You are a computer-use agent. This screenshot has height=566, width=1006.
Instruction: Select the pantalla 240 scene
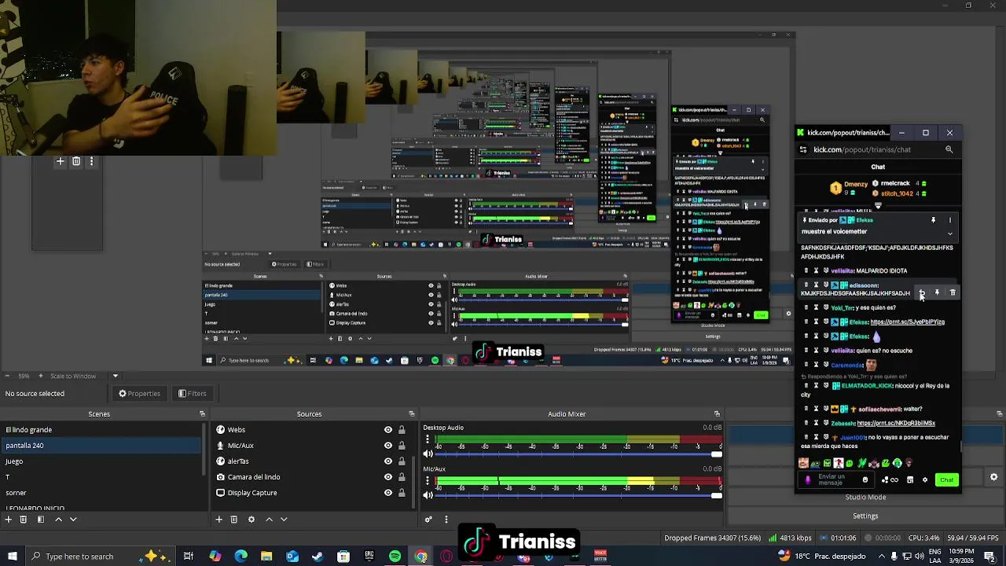coord(101,446)
